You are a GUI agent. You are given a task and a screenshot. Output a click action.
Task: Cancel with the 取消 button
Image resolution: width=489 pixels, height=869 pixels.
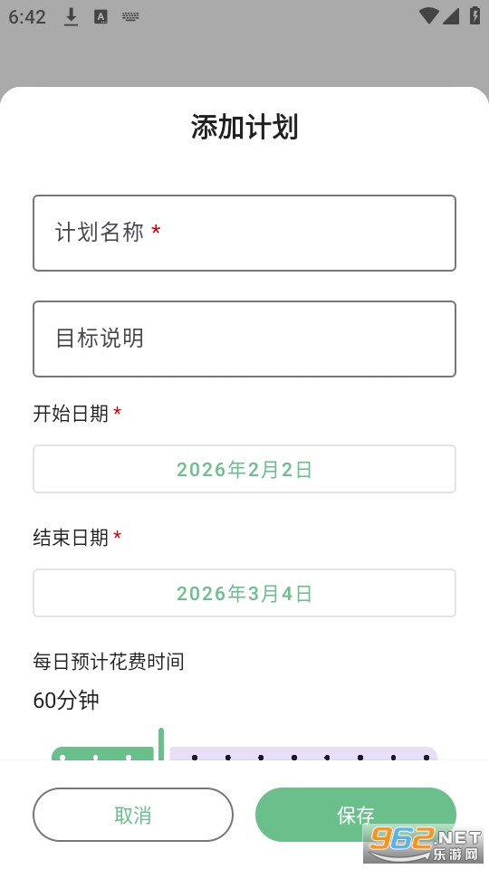tap(133, 815)
